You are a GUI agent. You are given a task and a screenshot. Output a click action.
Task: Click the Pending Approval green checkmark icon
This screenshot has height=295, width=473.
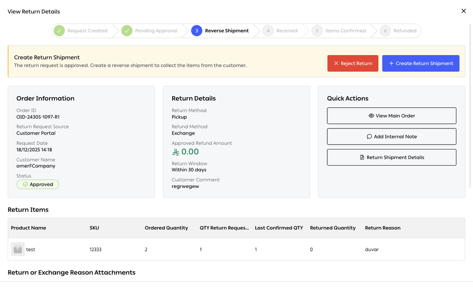click(x=127, y=31)
